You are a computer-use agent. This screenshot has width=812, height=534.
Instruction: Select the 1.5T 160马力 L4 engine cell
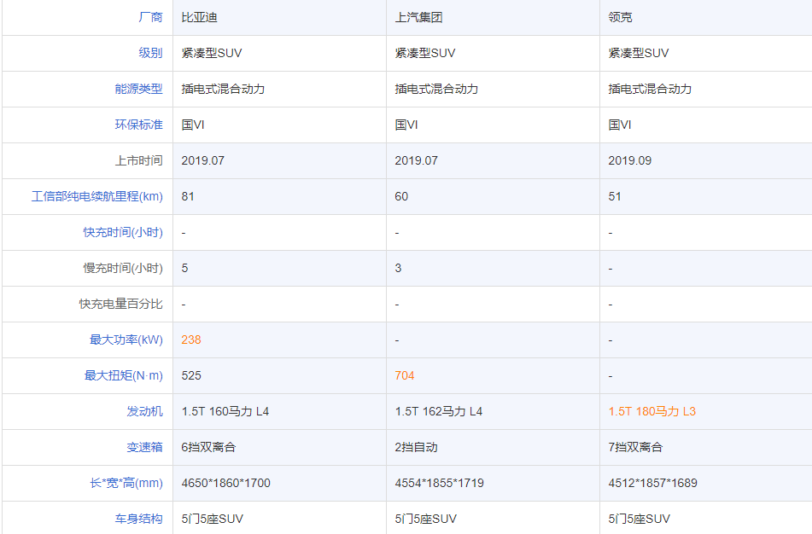pos(280,411)
